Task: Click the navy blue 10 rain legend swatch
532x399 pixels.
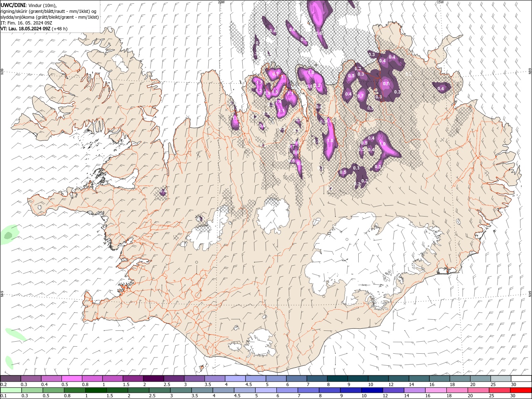Action: (372, 390)
